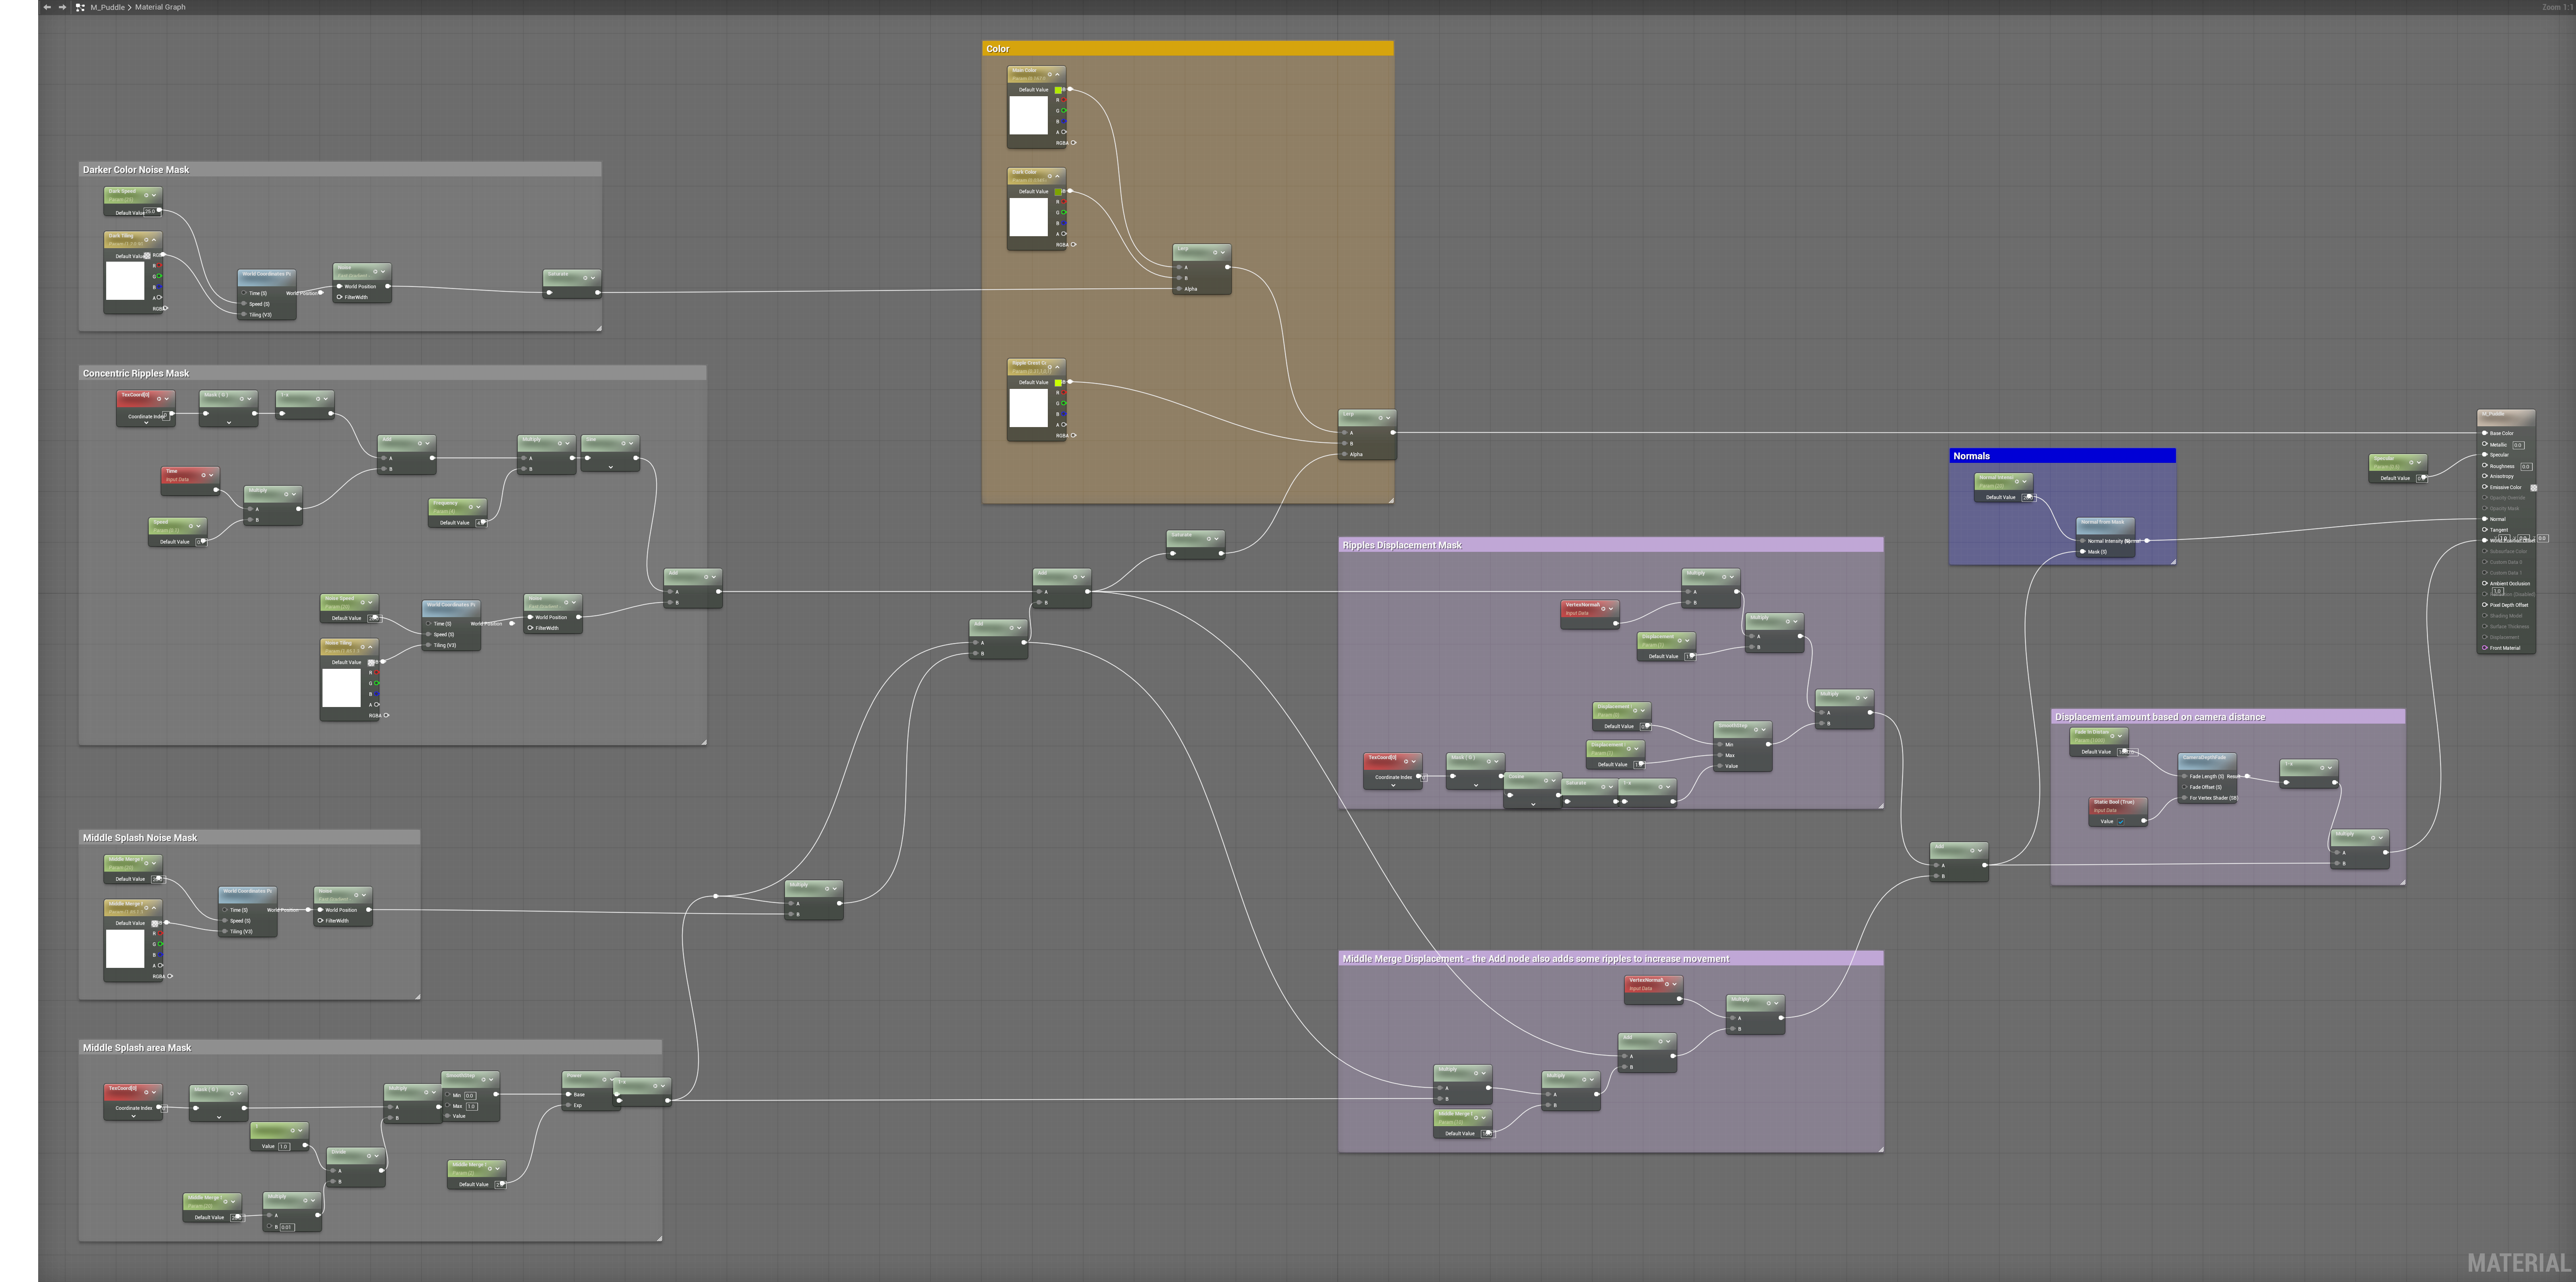Click the Roughness input pin on M_Puddle
This screenshot has width=2576, height=1282.
(2485, 465)
